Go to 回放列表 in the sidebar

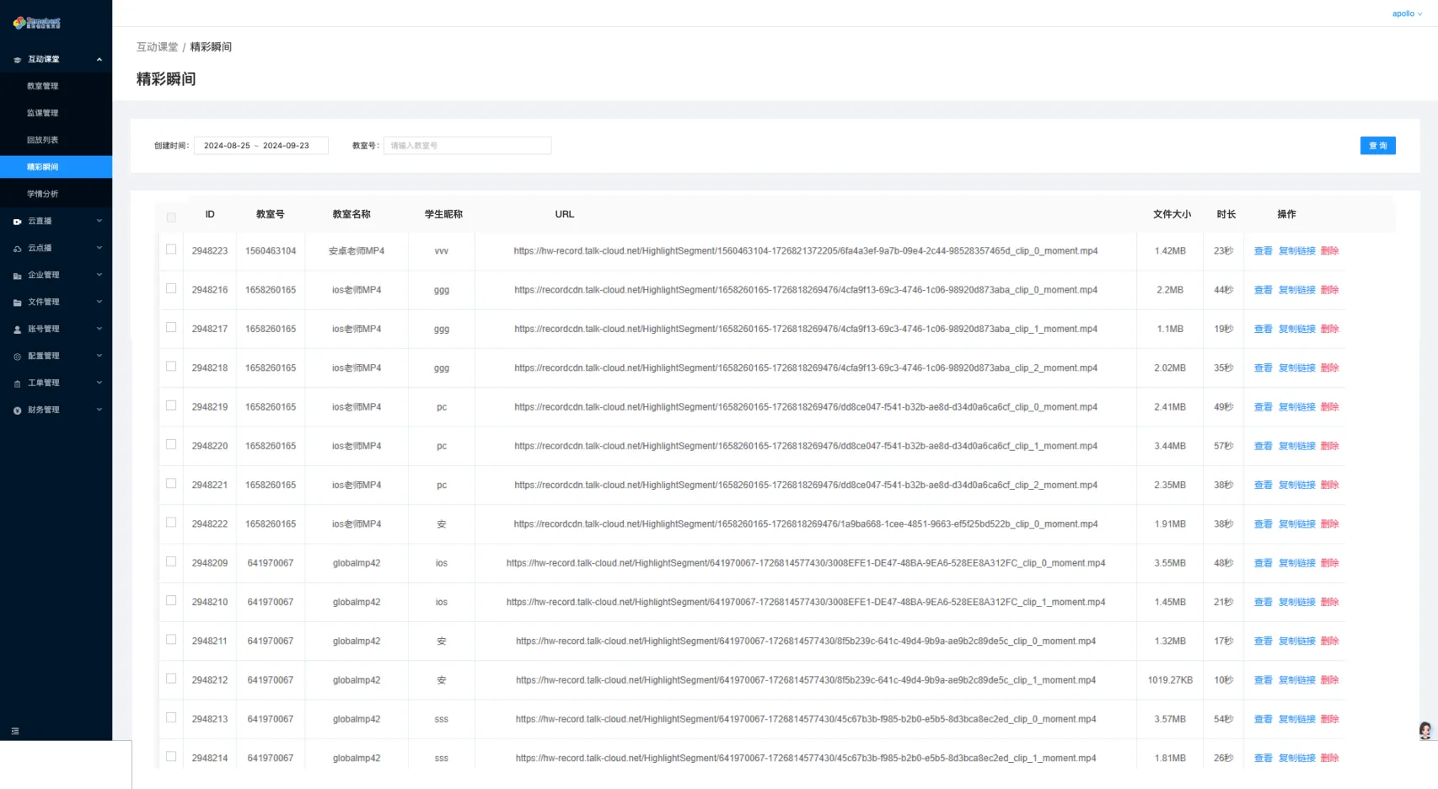[x=43, y=140]
